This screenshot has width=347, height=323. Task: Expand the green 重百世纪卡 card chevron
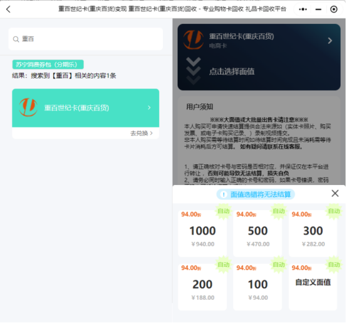149,108
